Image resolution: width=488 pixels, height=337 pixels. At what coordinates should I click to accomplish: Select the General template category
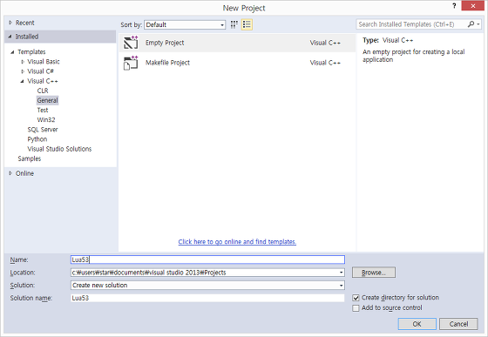(x=47, y=100)
